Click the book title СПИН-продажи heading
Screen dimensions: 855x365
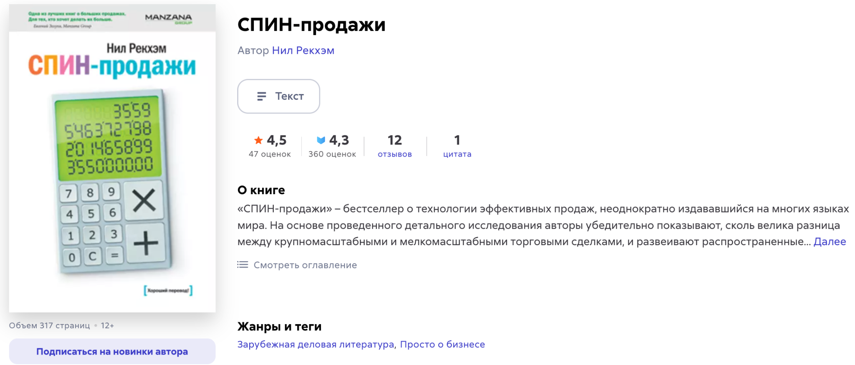coord(311,25)
